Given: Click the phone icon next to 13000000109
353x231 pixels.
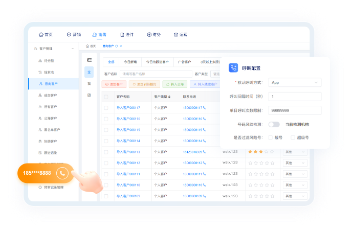Looking at the screenshot, I should click(205, 196).
